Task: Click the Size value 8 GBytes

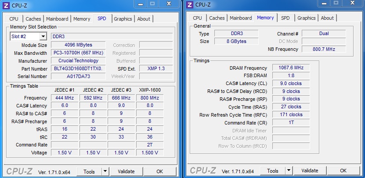Action: (x=236, y=41)
